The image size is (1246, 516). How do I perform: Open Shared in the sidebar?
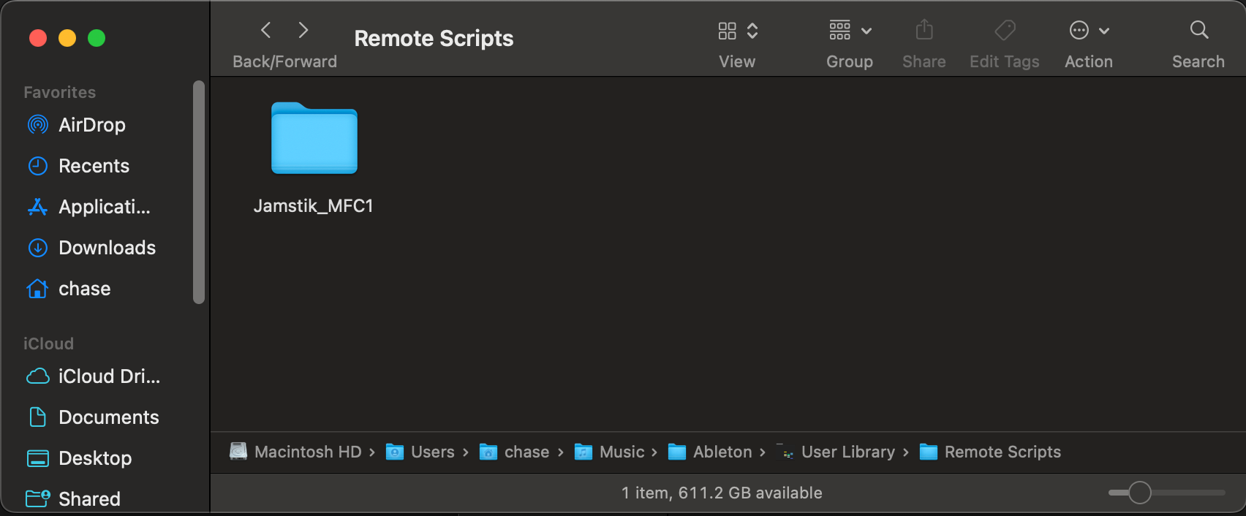[x=89, y=499]
